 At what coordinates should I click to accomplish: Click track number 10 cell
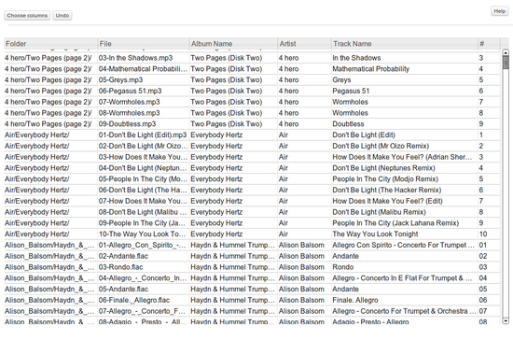pyautogui.click(x=483, y=234)
